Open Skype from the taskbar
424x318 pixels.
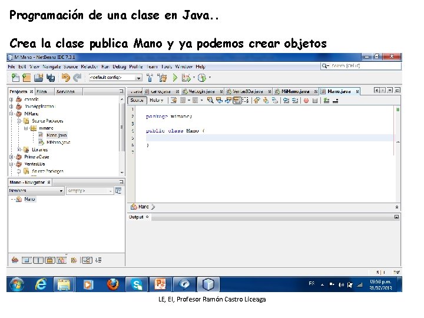[x=137, y=284]
